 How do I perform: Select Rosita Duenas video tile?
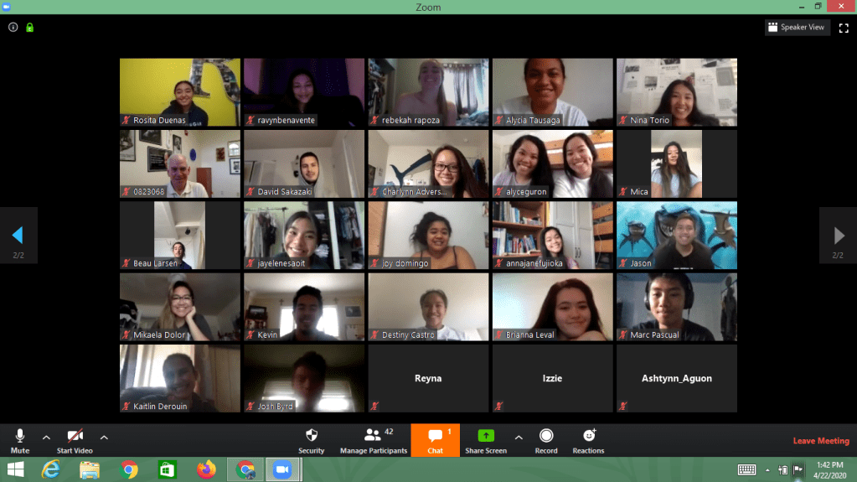[x=180, y=92]
